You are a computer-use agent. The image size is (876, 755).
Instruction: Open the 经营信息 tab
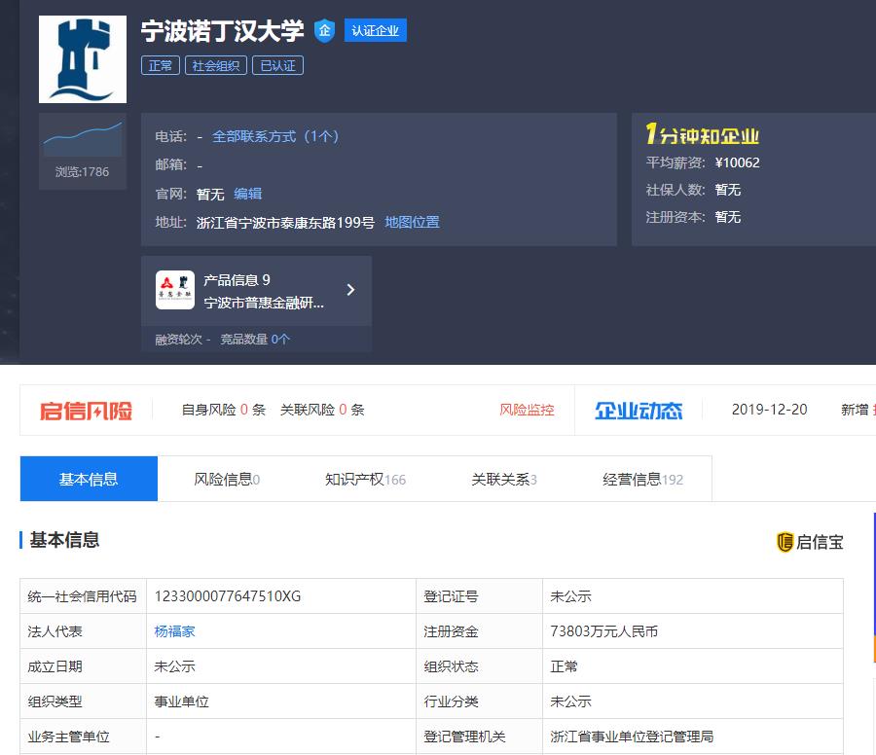click(642, 479)
